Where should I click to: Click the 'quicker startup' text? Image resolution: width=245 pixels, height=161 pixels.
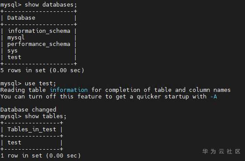click(x=163, y=97)
